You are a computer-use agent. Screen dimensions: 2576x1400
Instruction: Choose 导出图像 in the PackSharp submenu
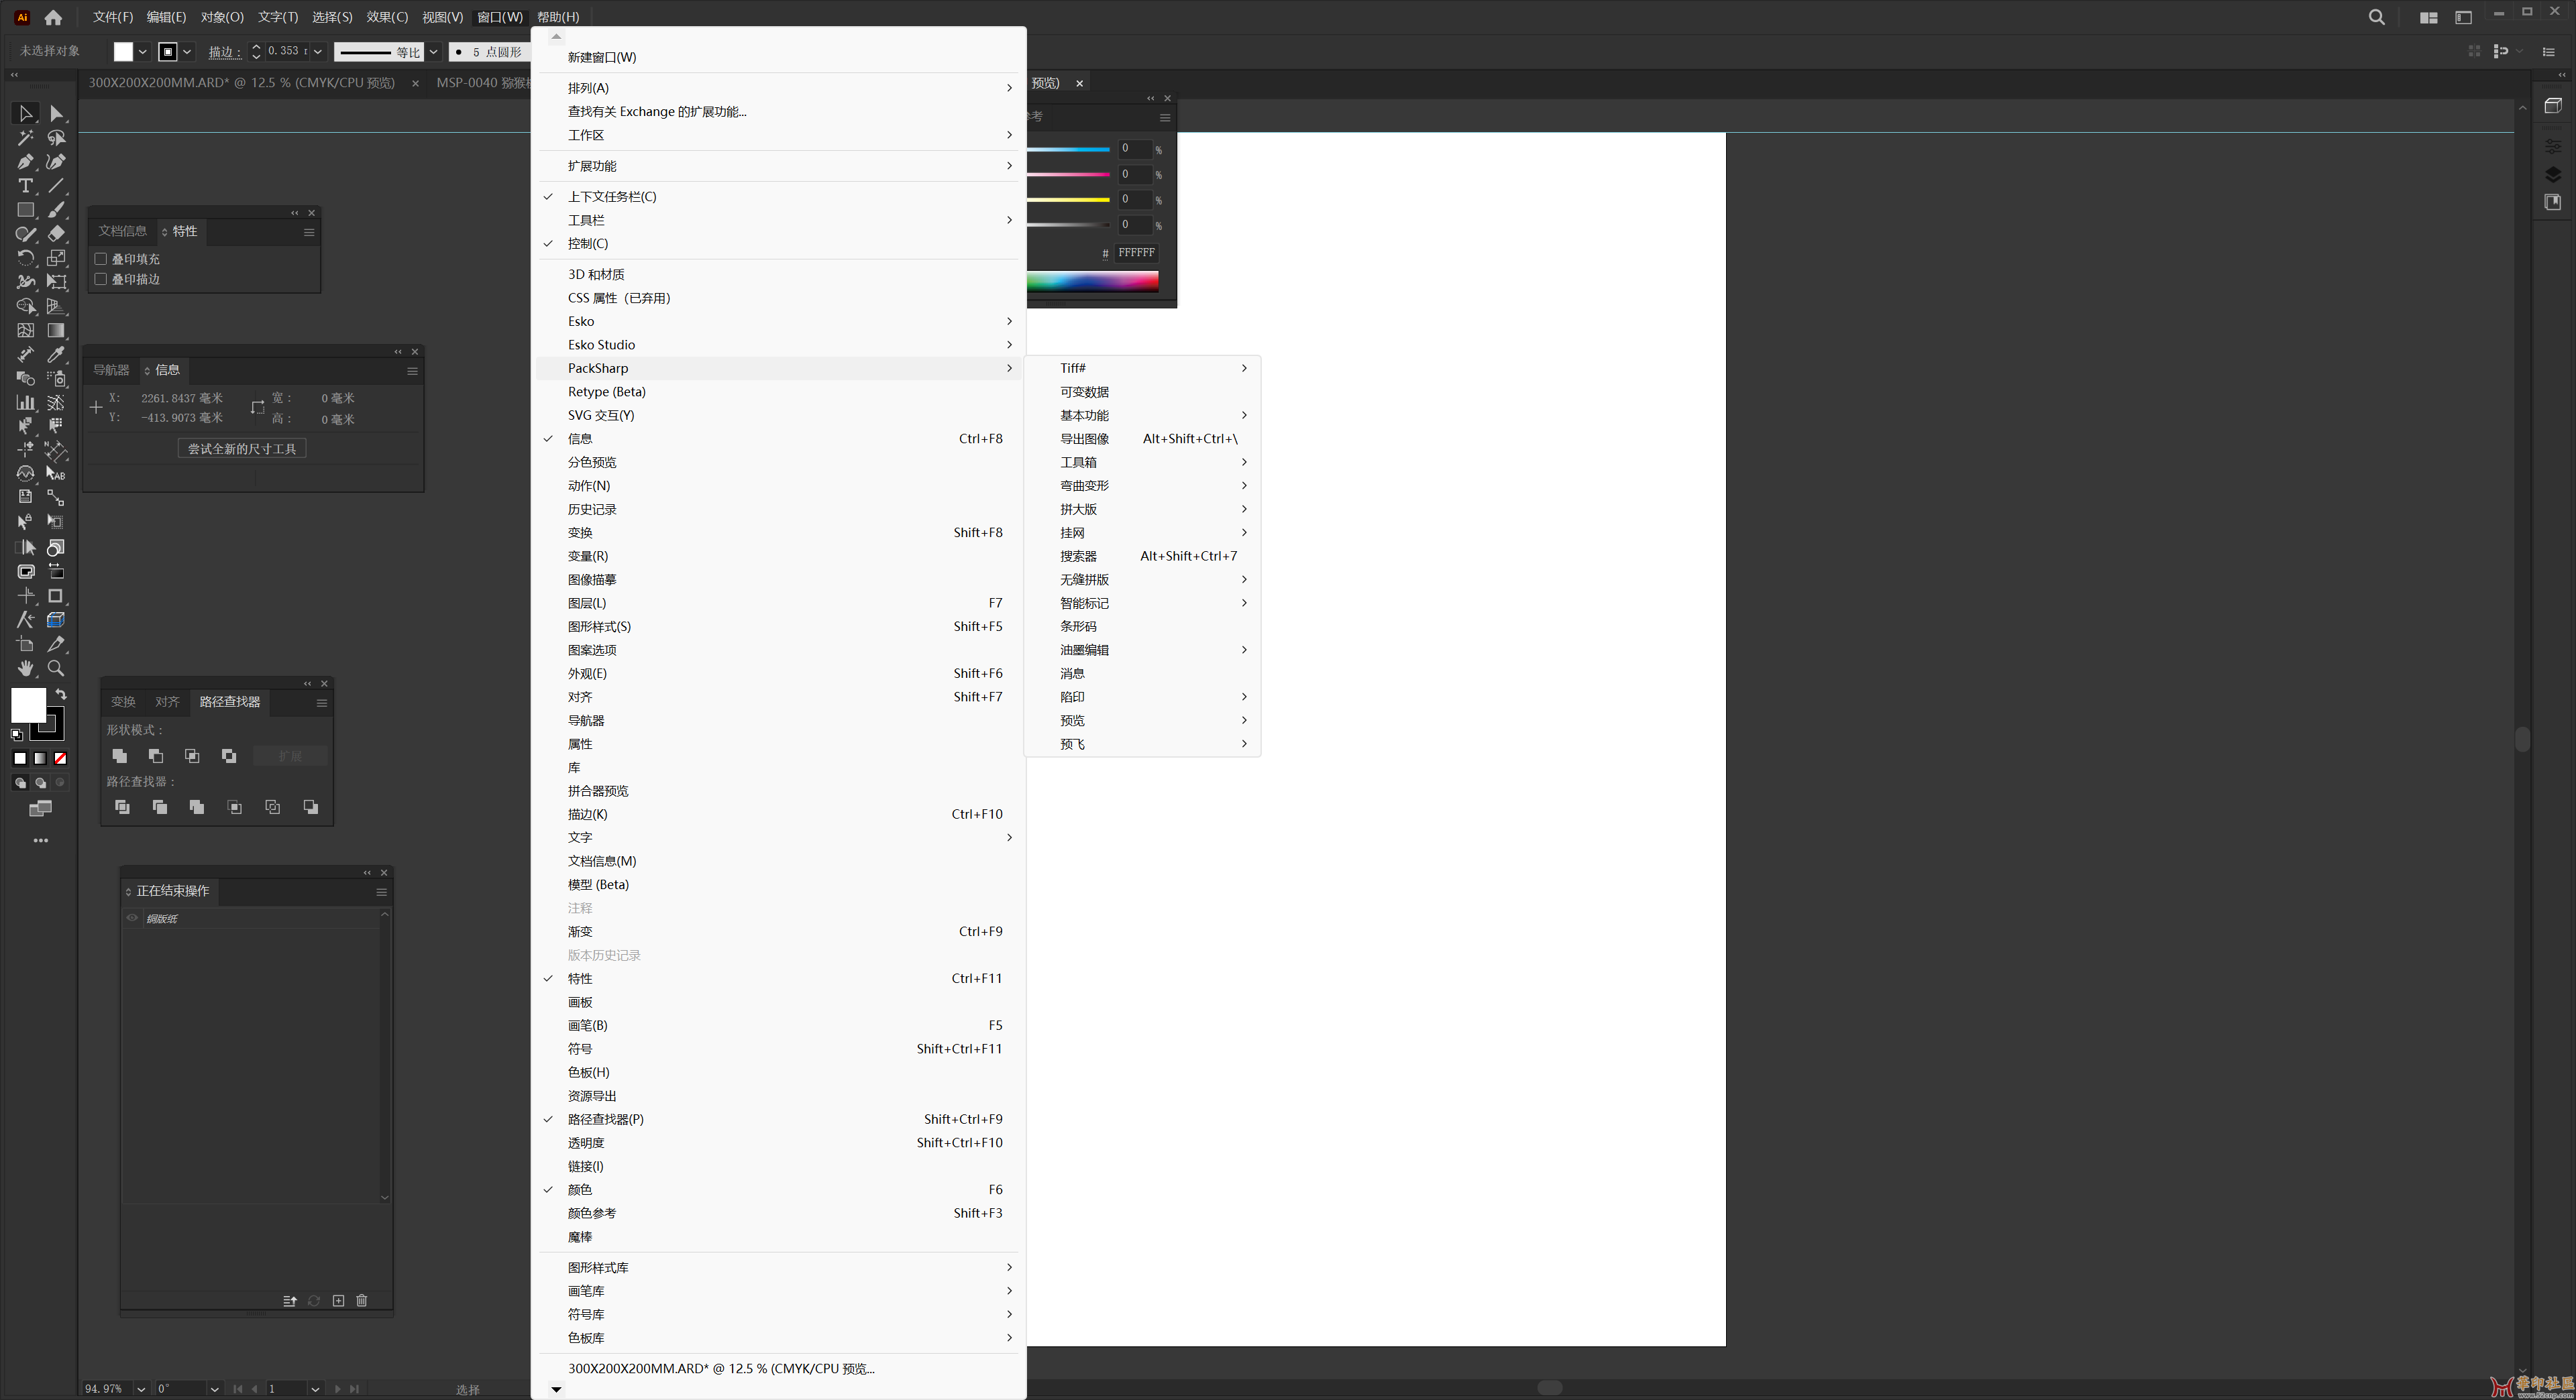pyautogui.click(x=1142, y=439)
